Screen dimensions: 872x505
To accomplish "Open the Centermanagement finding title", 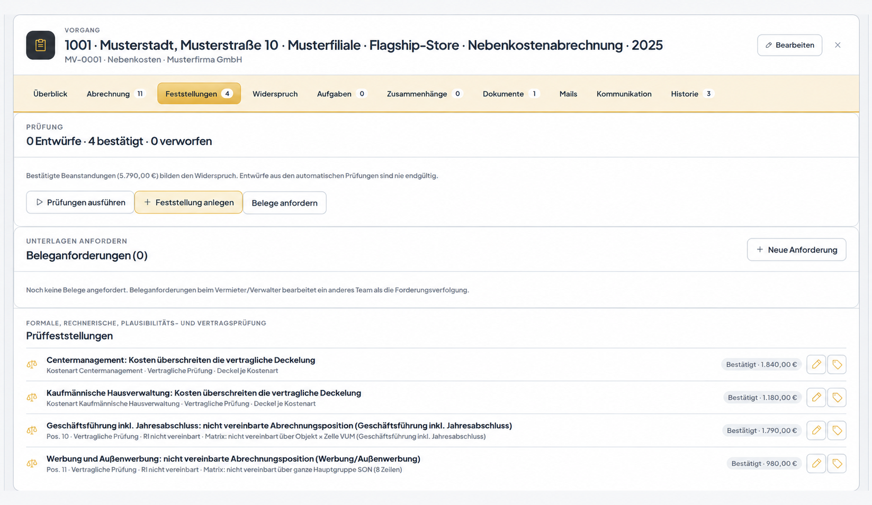I will [x=181, y=360].
